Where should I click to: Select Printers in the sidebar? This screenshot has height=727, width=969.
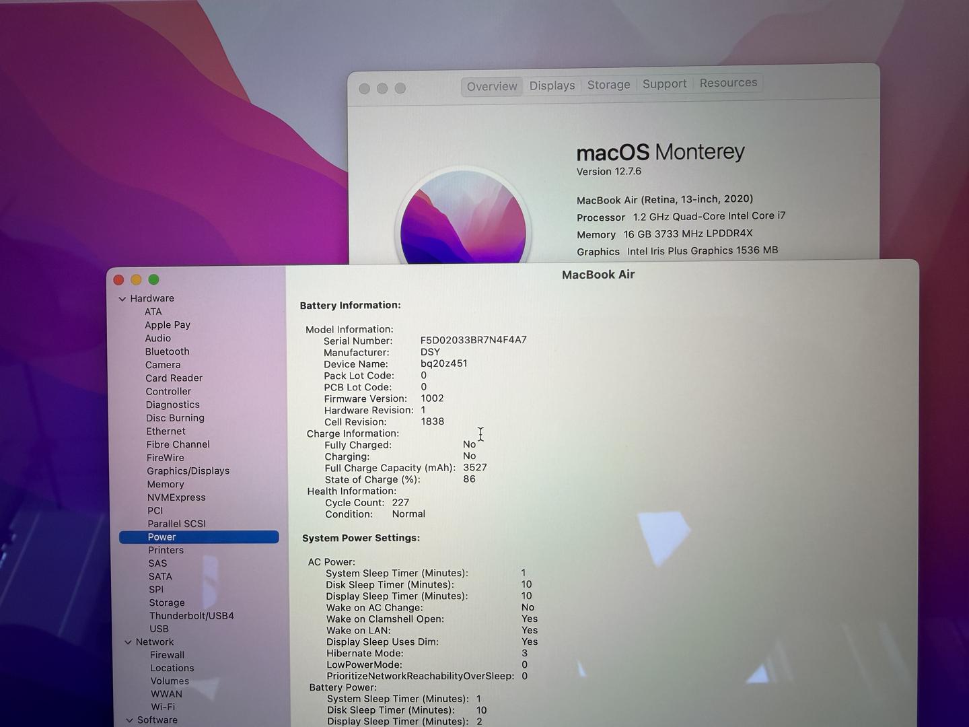click(x=166, y=550)
